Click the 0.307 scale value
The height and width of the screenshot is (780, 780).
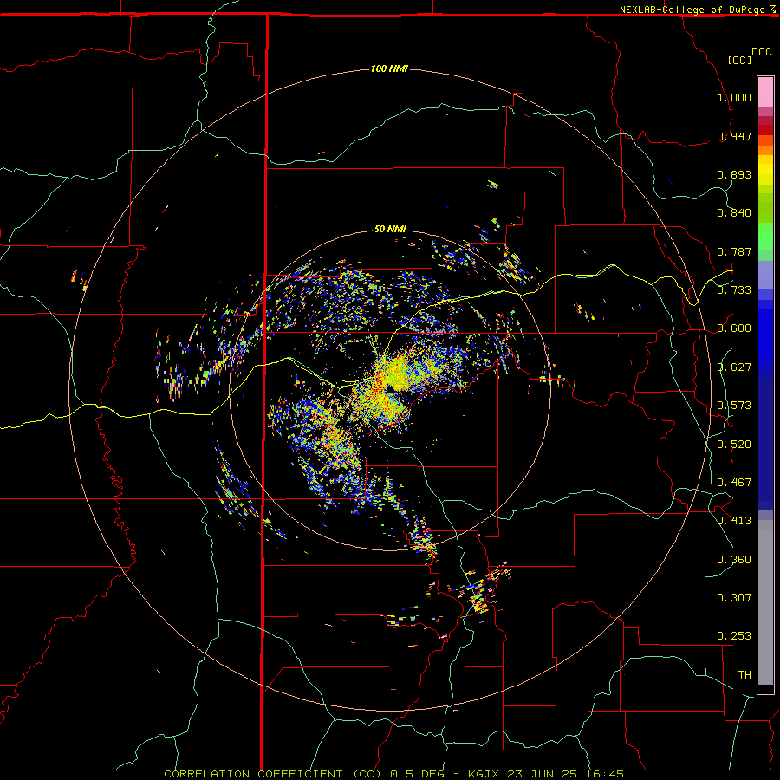click(x=734, y=597)
